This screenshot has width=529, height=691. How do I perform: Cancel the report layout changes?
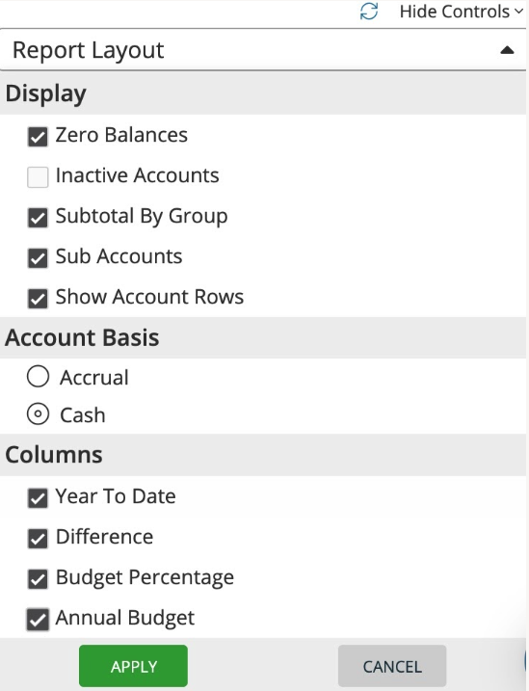(x=392, y=666)
